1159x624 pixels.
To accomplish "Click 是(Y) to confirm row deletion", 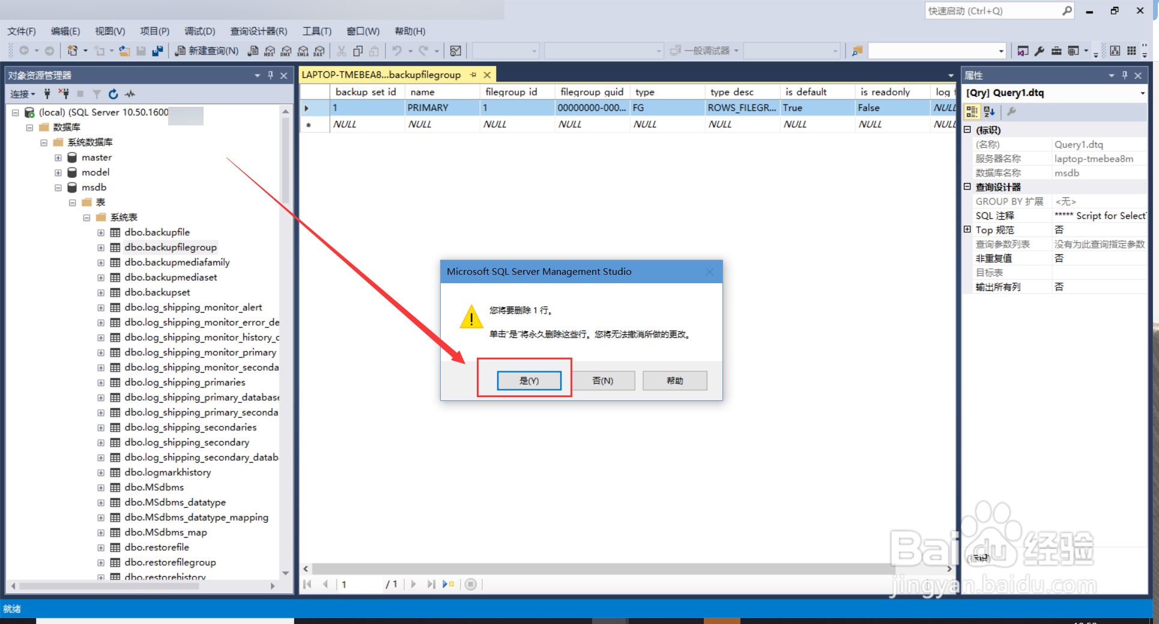I will [529, 380].
